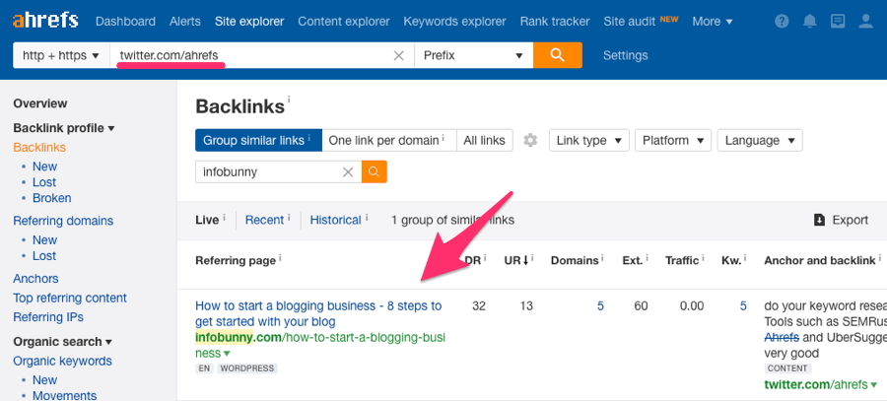Switch to Live index tab

point(207,220)
